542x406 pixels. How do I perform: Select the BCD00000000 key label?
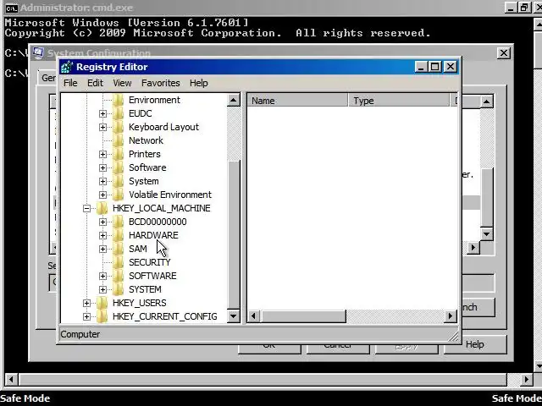(158, 222)
